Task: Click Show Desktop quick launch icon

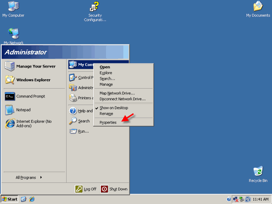Action: pyautogui.click(x=23, y=199)
